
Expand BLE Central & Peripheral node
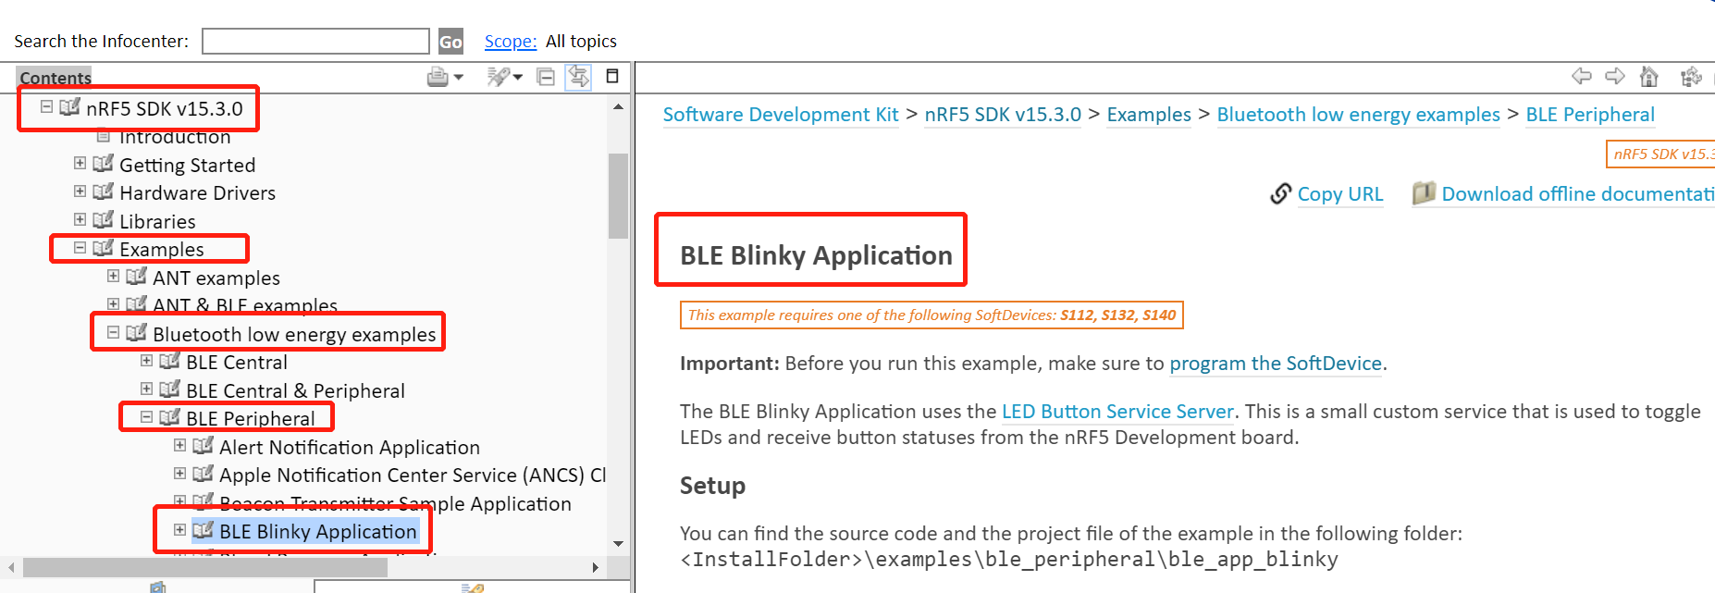(146, 389)
